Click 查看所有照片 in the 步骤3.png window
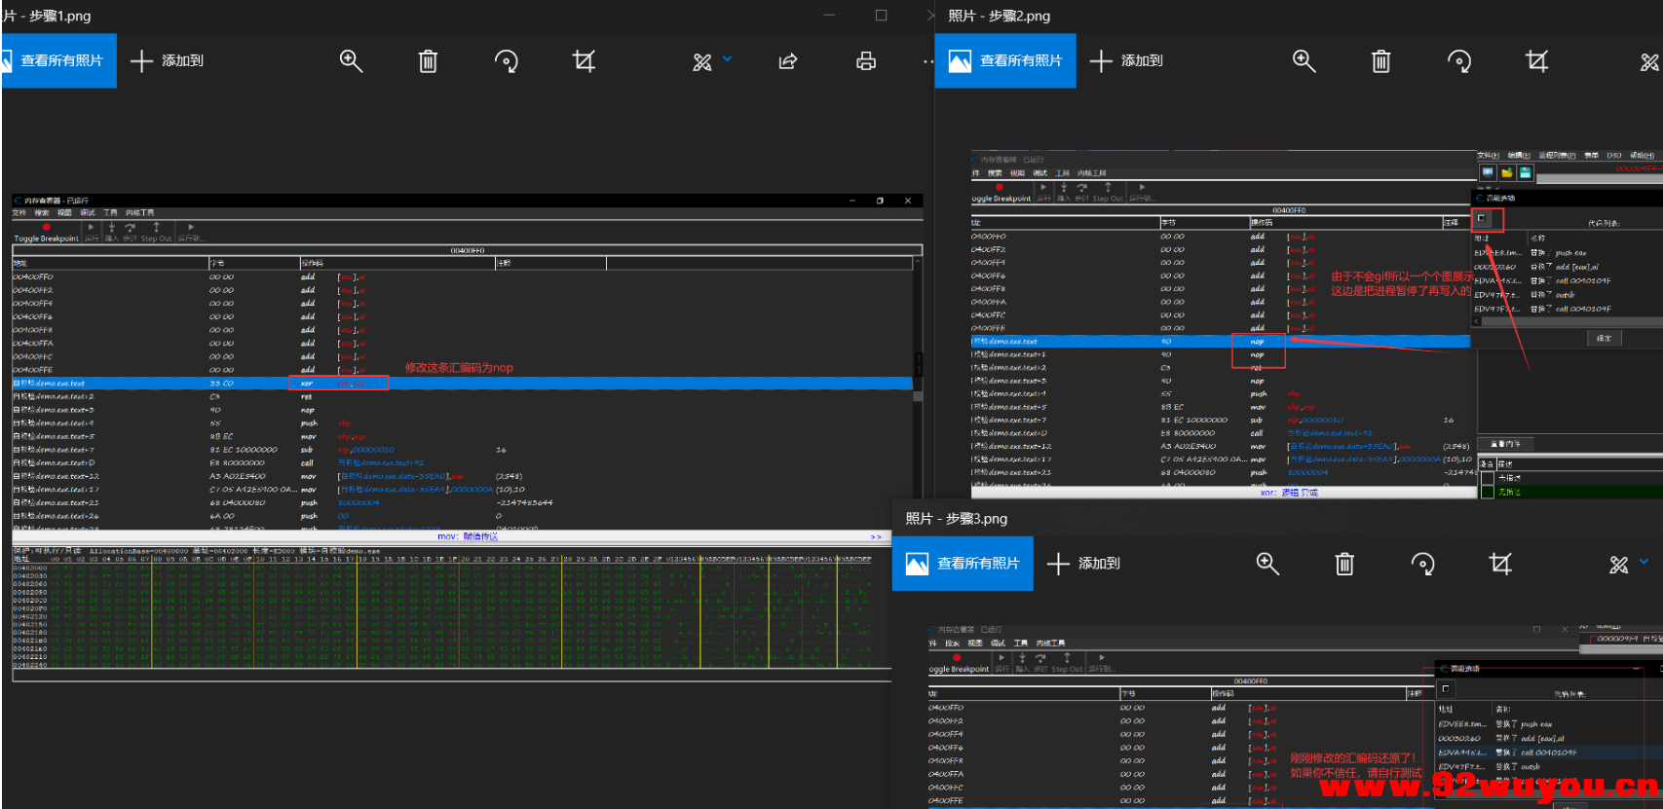This screenshot has width=1663, height=809. [x=963, y=564]
